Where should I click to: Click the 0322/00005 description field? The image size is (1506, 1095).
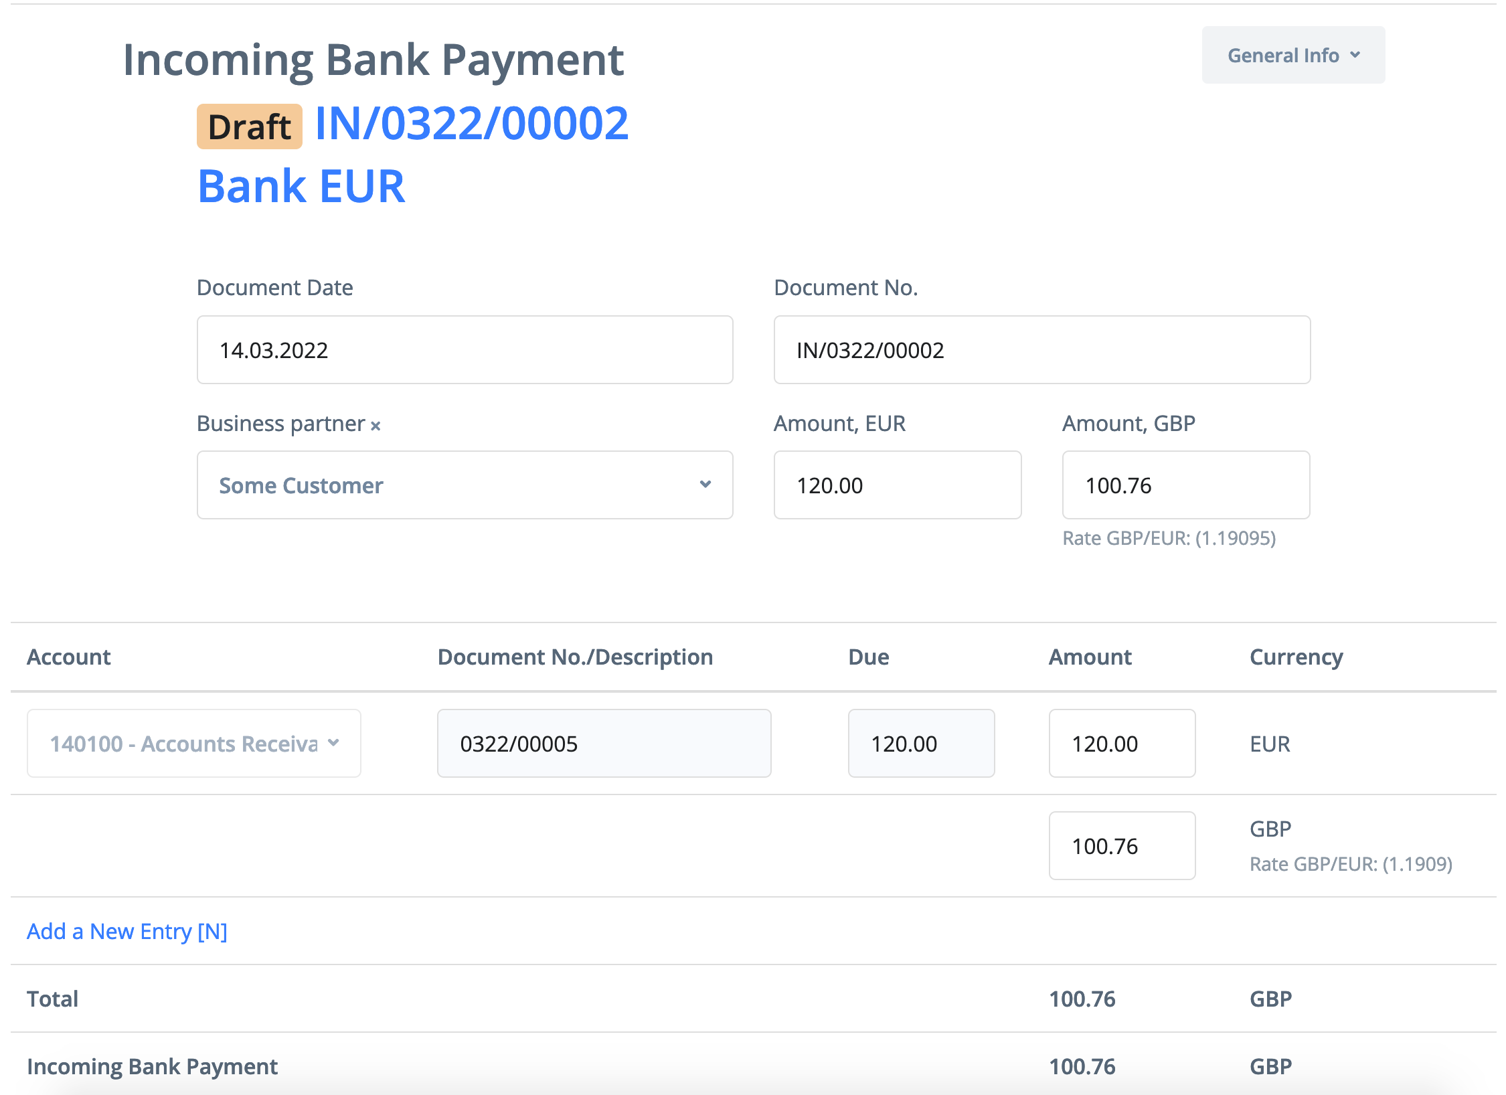[x=604, y=744]
